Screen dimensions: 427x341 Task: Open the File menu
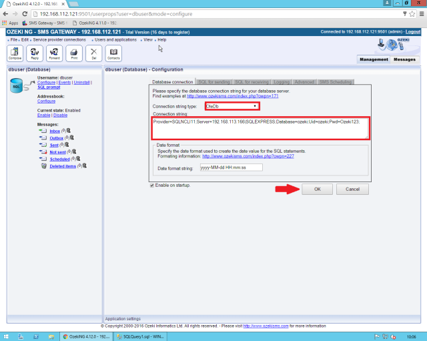[x=14, y=40]
